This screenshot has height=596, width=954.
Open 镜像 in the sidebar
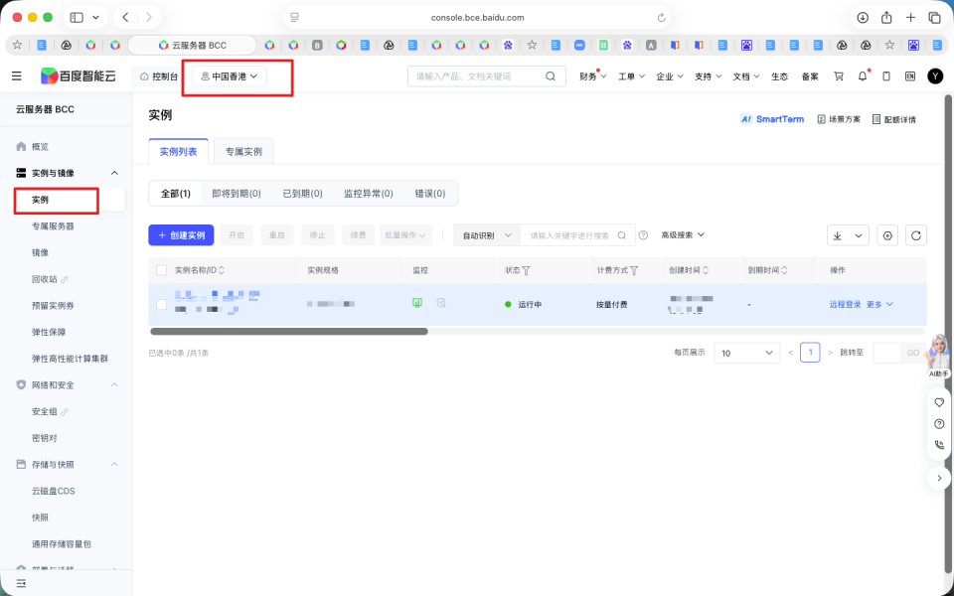[x=40, y=252]
